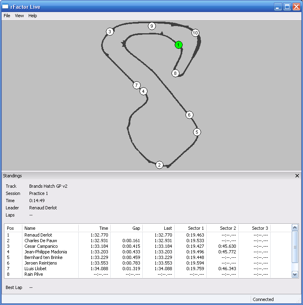
Task: Select car marker 7 on the track
Action: 137,85
